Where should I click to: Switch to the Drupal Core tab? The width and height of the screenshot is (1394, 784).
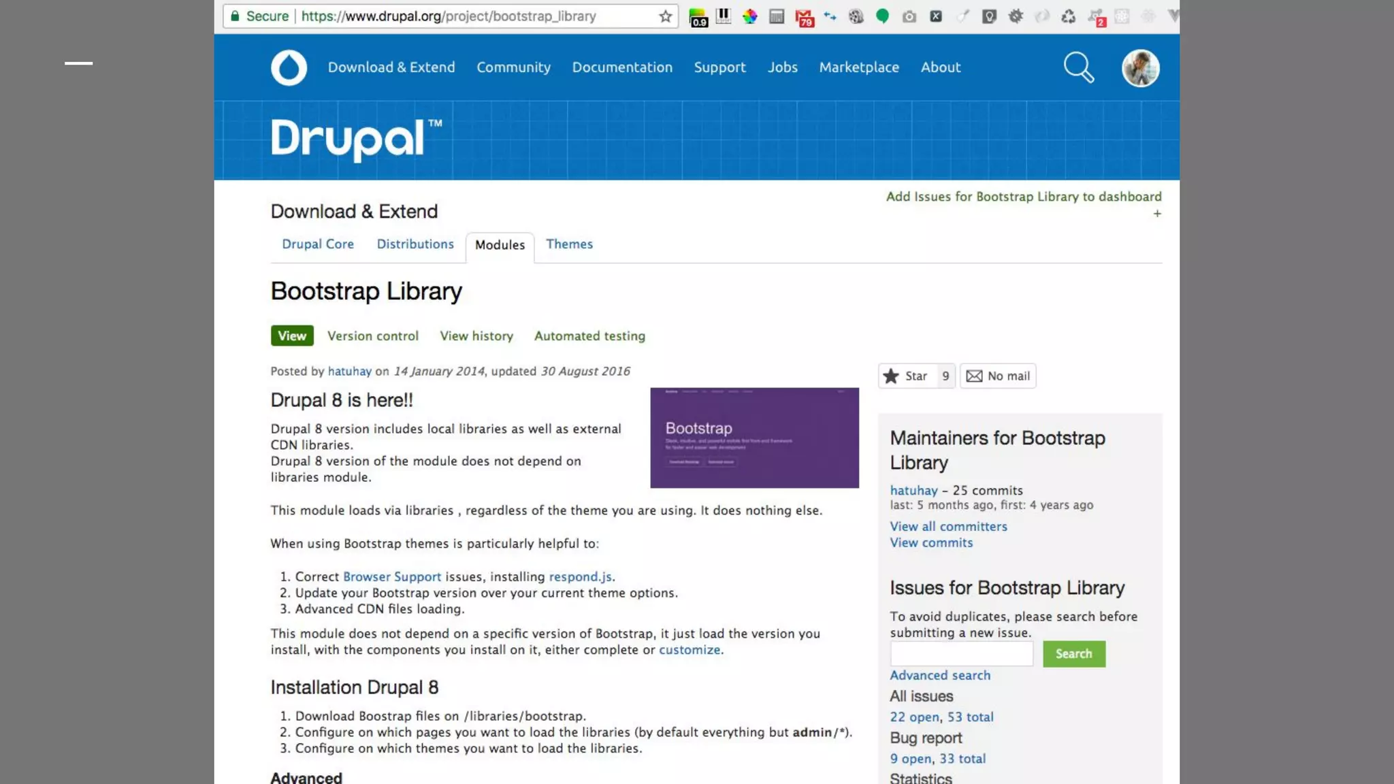pos(318,244)
